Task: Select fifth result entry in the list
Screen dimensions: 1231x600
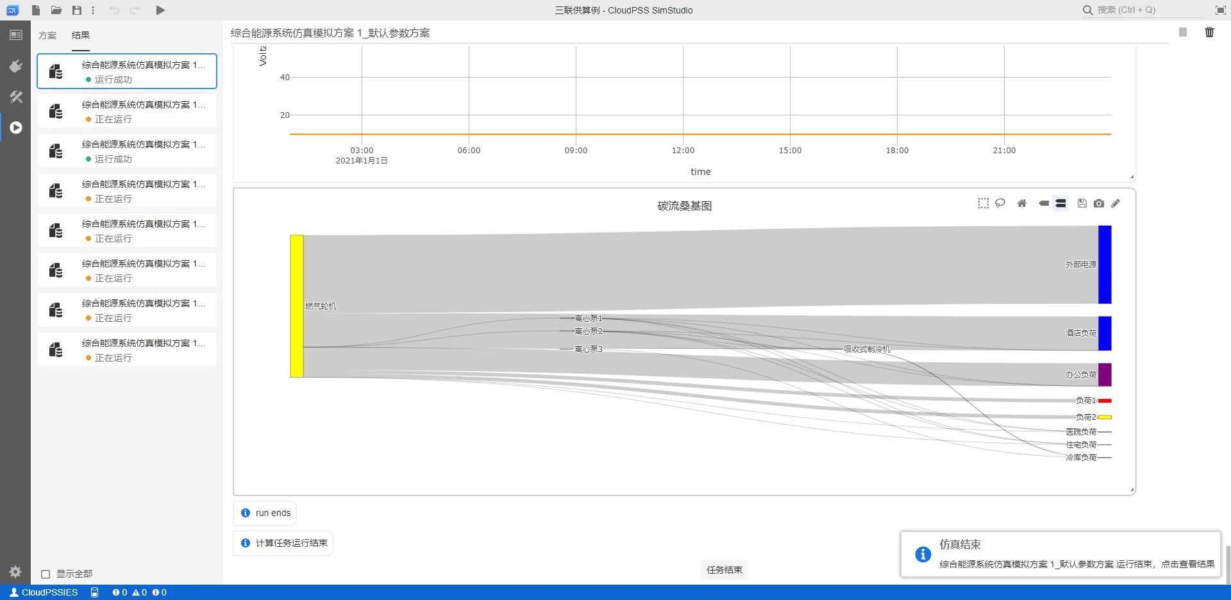Action: 127,230
